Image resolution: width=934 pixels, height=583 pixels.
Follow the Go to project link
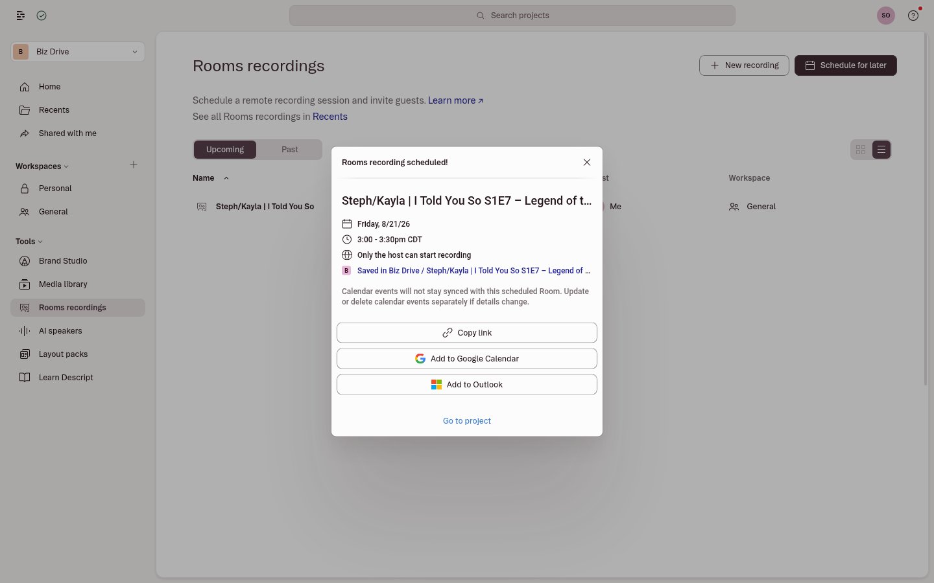[467, 421]
